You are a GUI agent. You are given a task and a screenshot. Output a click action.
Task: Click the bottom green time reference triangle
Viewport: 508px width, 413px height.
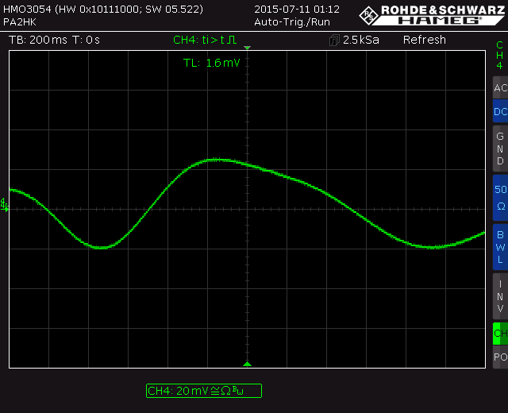pos(247,364)
